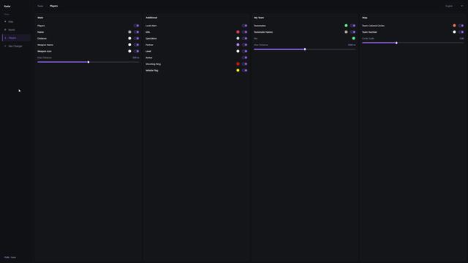Click the profile label at bottom left

[x=10, y=257]
